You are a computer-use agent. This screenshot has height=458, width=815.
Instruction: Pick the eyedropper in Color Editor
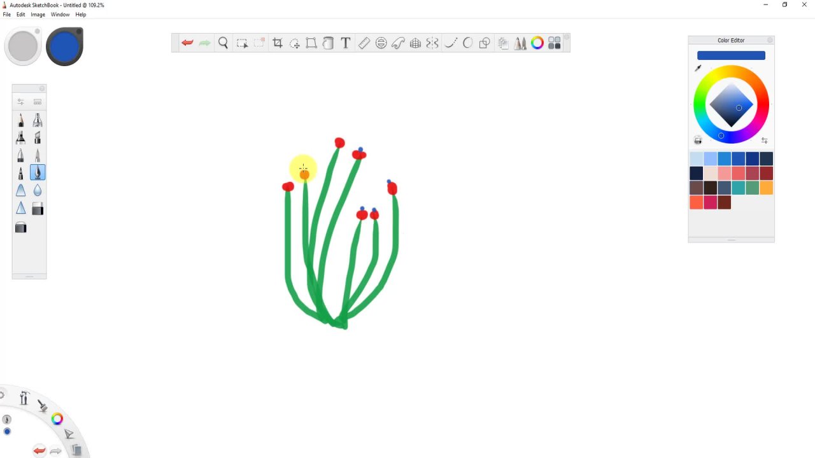coord(698,68)
